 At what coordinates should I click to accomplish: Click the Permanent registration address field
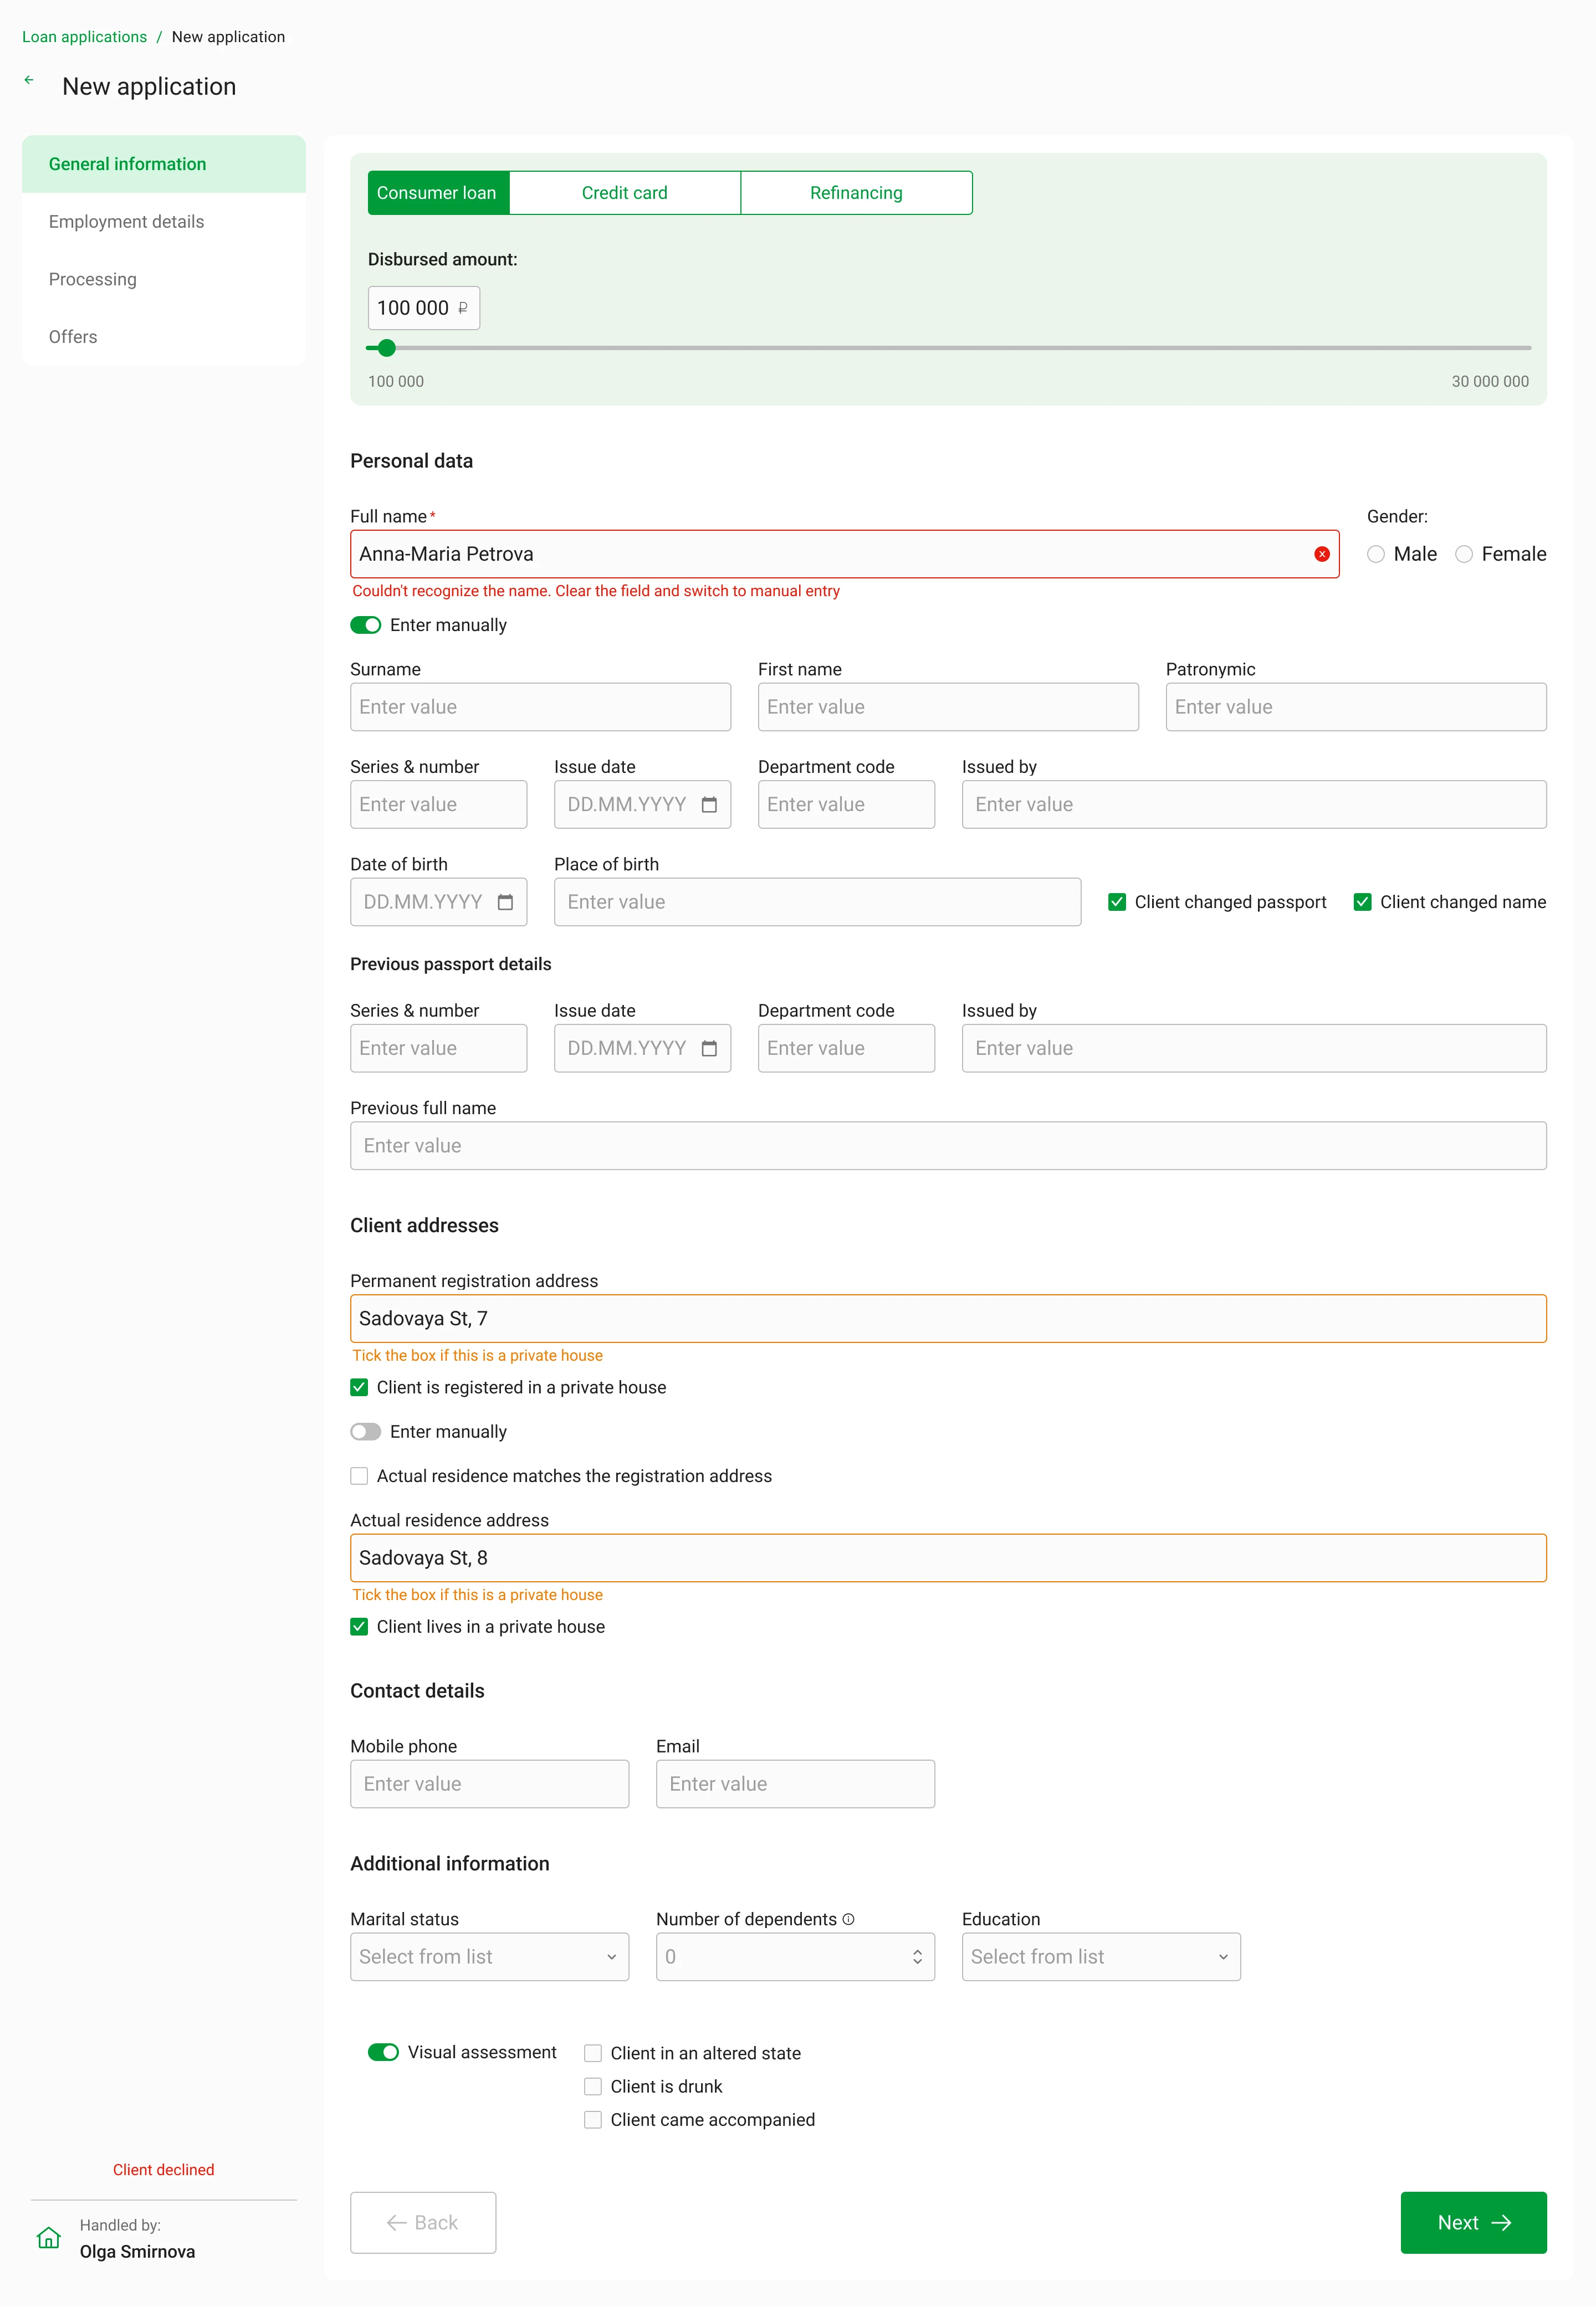pyautogui.click(x=948, y=1319)
